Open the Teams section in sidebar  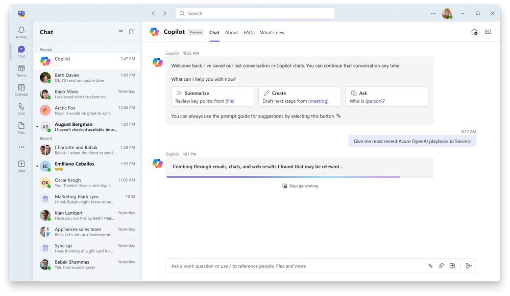(21, 71)
